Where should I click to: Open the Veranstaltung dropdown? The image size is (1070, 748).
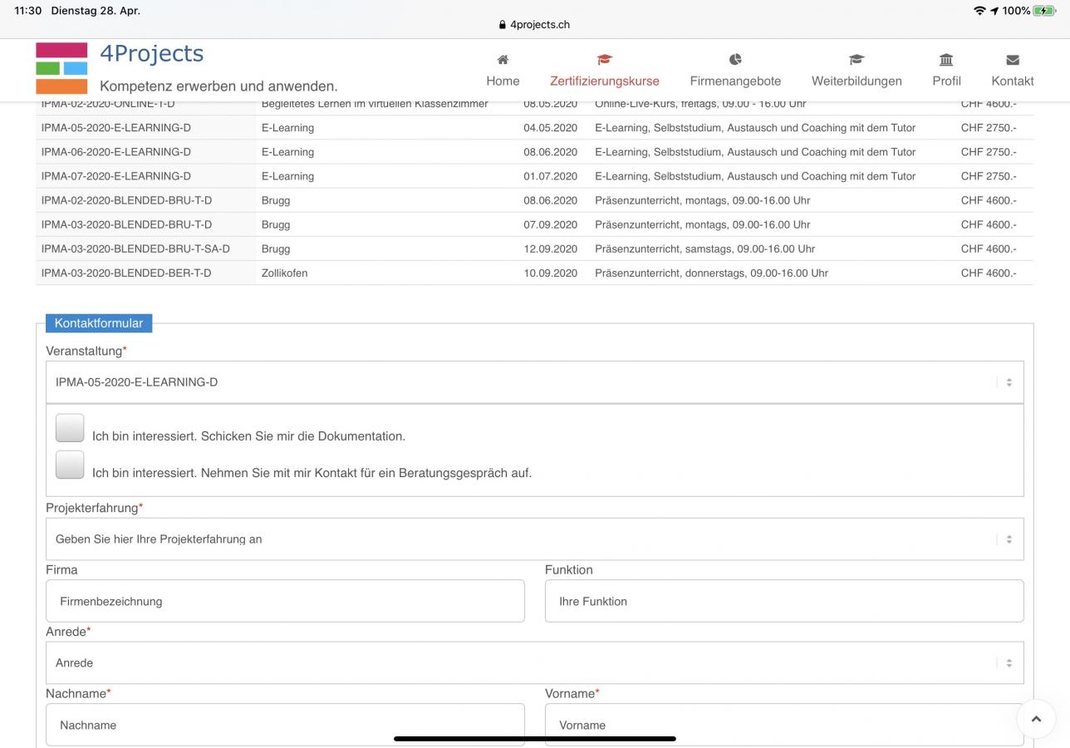(534, 382)
